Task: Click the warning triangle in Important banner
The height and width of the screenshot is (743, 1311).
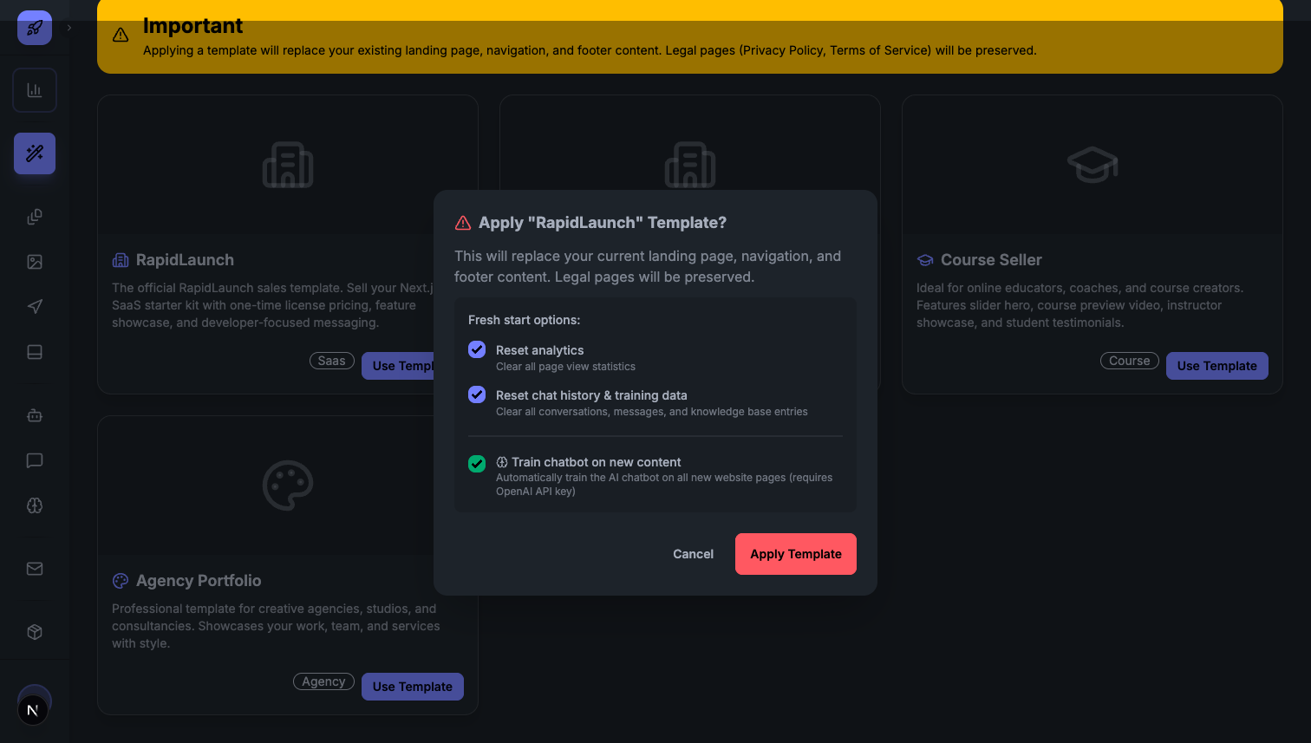Action: click(x=121, y=35)
